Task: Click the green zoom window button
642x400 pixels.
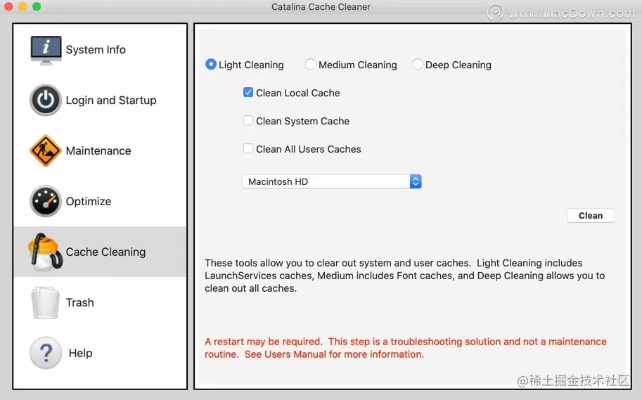Action: pos(37,6)
